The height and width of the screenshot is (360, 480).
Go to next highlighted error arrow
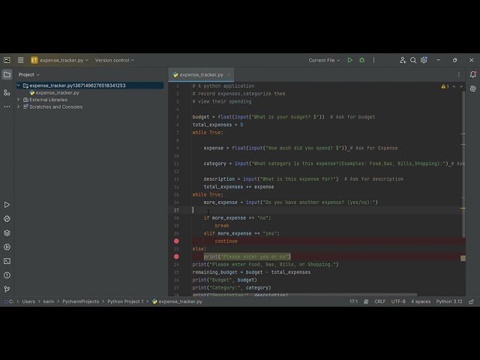[x=461, y=87]
